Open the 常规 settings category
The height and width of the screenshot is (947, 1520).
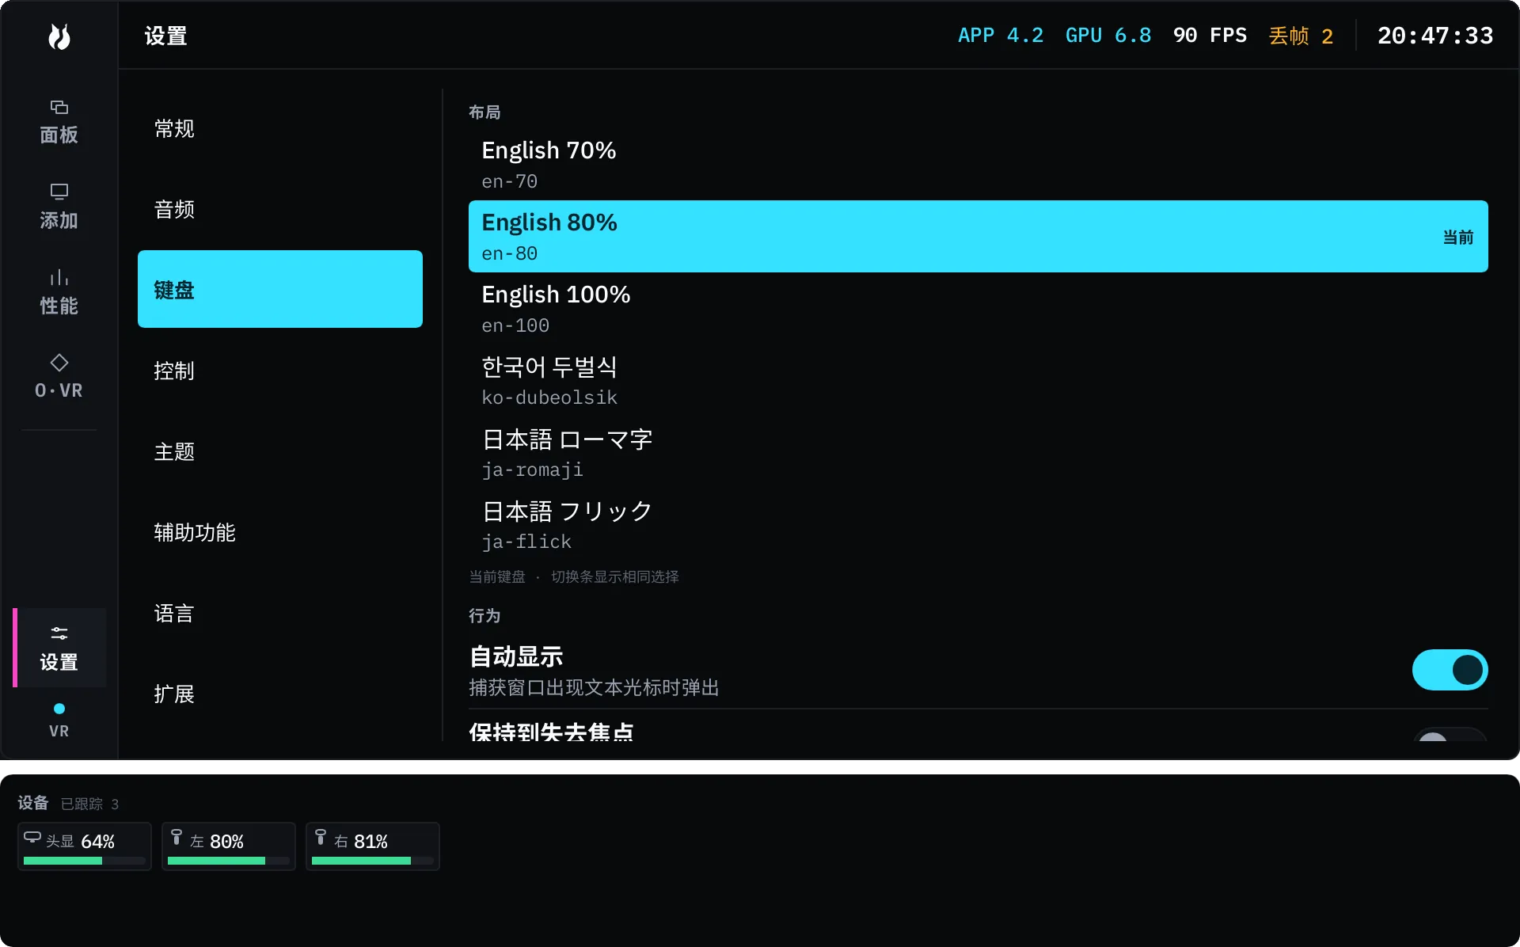tap(280, 128)
